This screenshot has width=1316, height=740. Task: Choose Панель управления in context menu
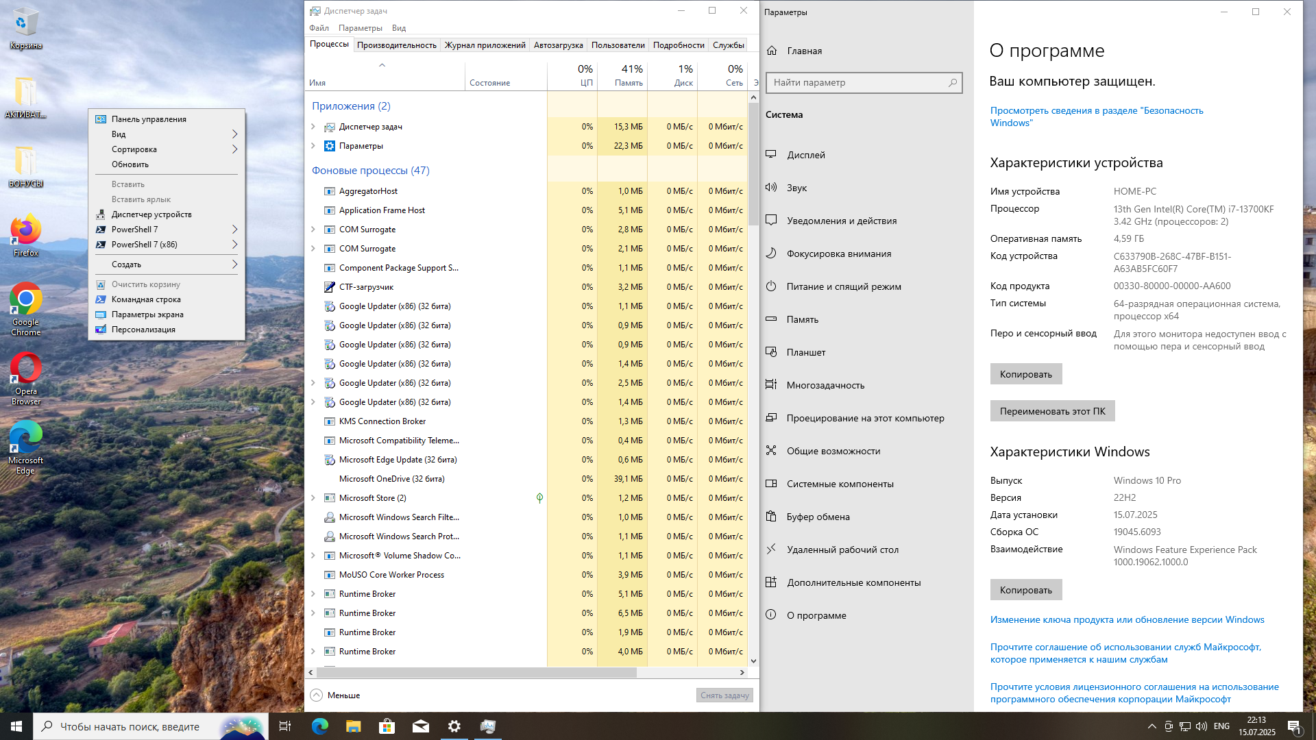pos(167,119)
